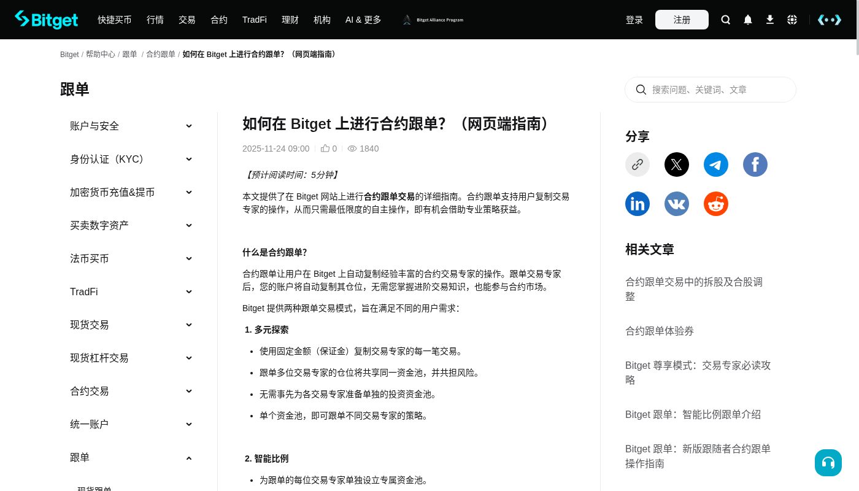Click the Bitget logo in header

click(x=46, y=20)
